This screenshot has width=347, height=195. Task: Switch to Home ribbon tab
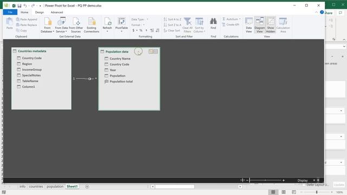[x=24, y=12]
